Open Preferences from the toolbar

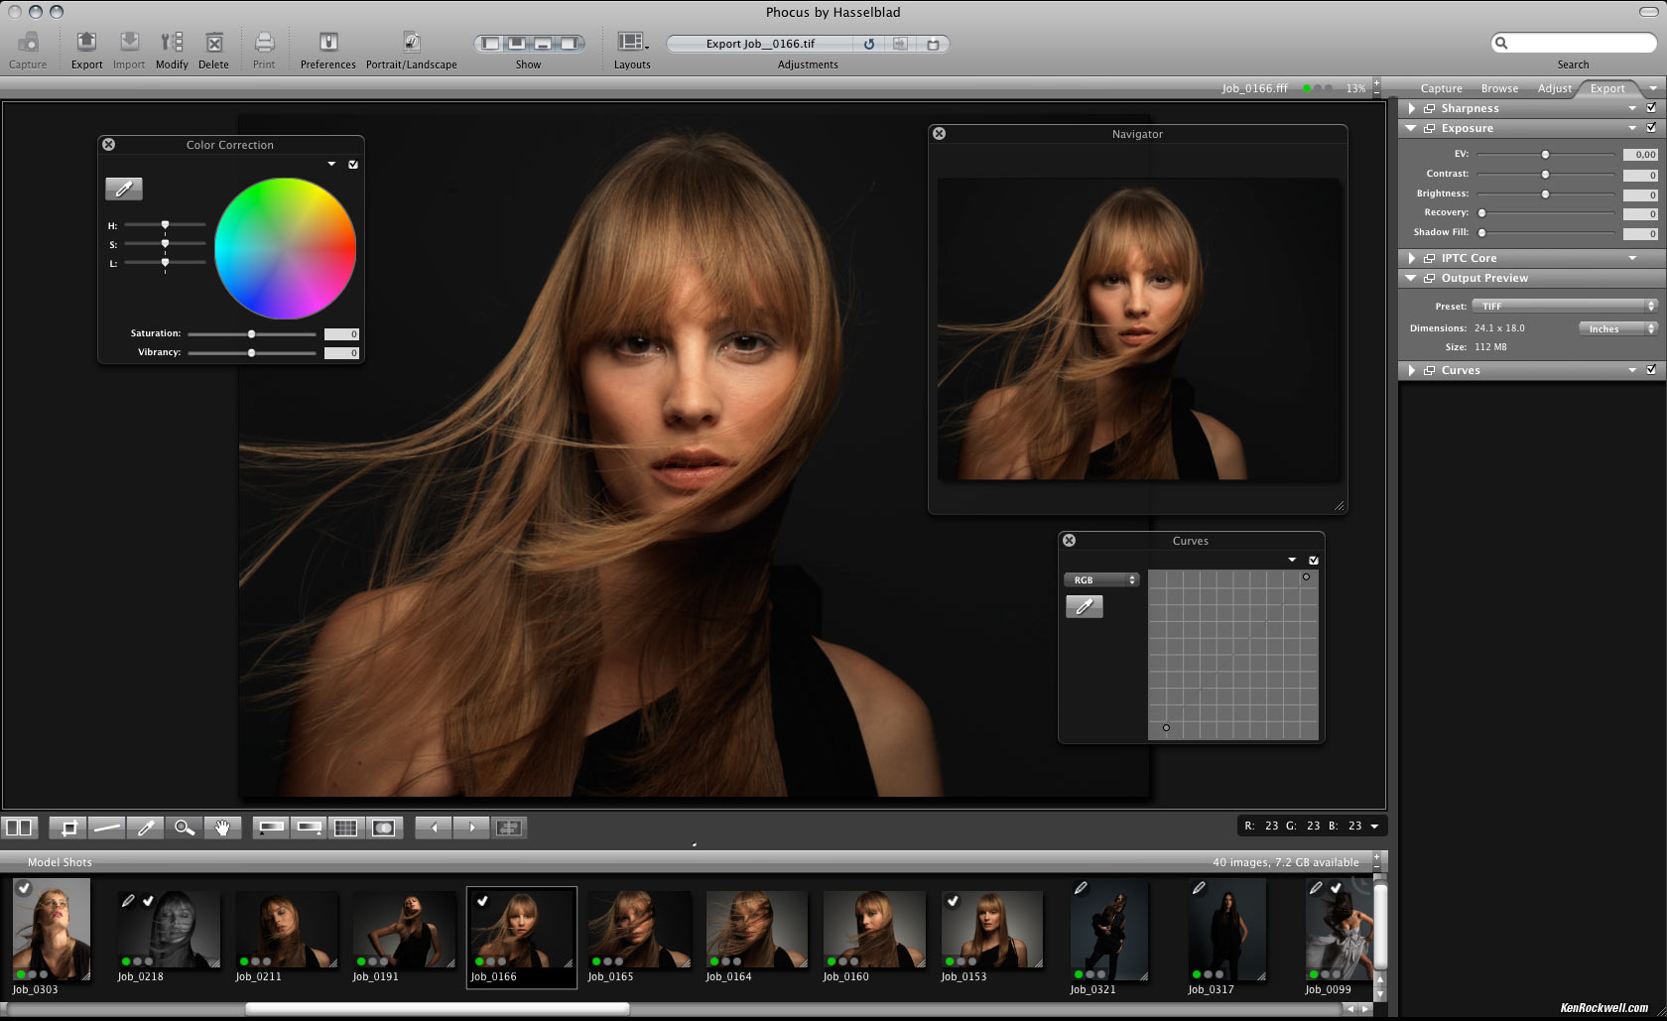pos(327,43)
